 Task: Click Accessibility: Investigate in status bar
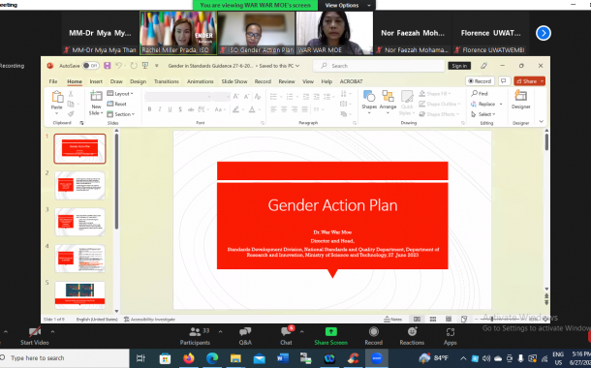click(x=149, y=319)
